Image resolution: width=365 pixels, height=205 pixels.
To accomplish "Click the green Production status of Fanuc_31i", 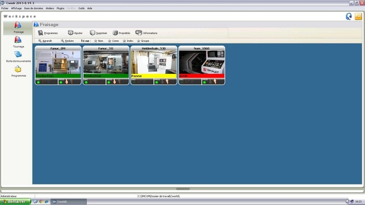I will 106,76.
